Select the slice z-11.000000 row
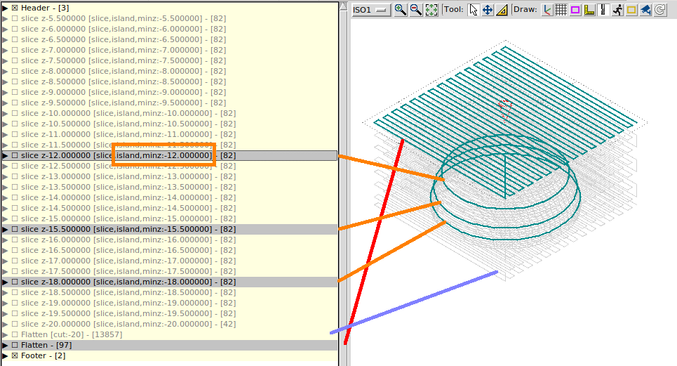Image resolution: width=677 pixels, height=366 pixels. point(169,134)
